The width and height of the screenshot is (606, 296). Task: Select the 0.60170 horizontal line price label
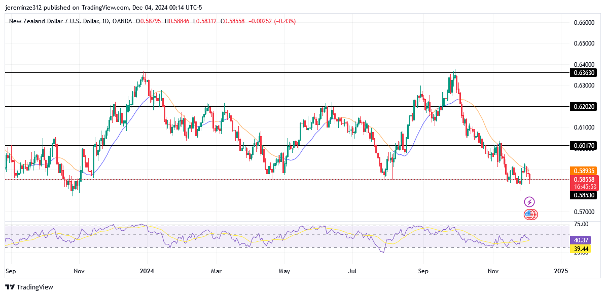pyautogui.click(x=583, y=145)
